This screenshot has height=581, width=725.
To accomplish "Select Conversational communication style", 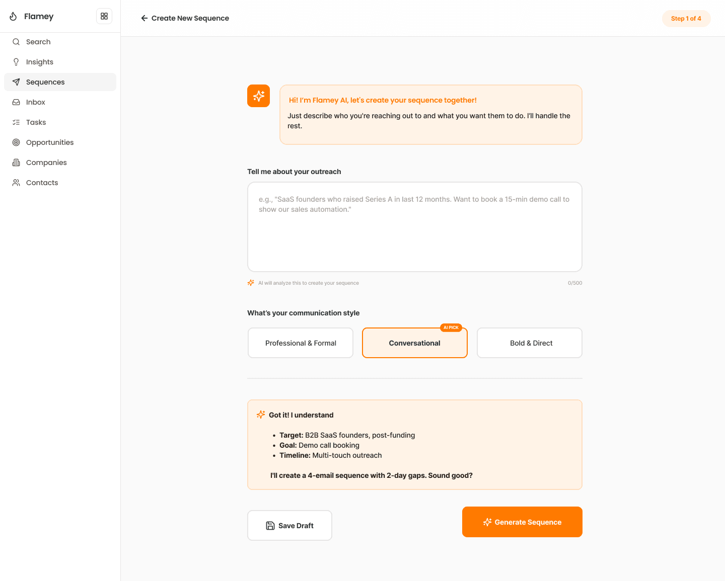I will pyautogui.click(x=414, y=344).
